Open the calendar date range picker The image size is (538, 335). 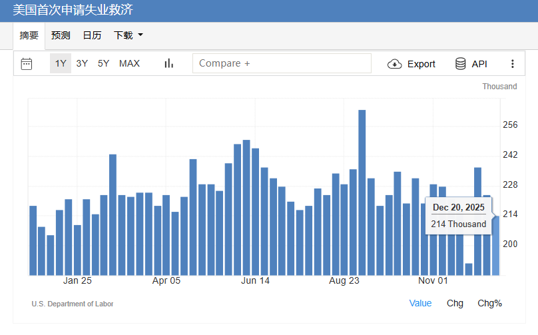(x=27, y=64)
